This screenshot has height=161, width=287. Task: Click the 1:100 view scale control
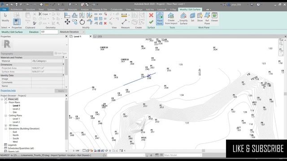click(x=76, y=151)
